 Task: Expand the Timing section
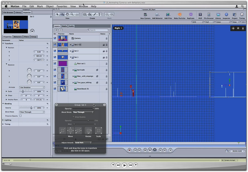pos(3,124)
